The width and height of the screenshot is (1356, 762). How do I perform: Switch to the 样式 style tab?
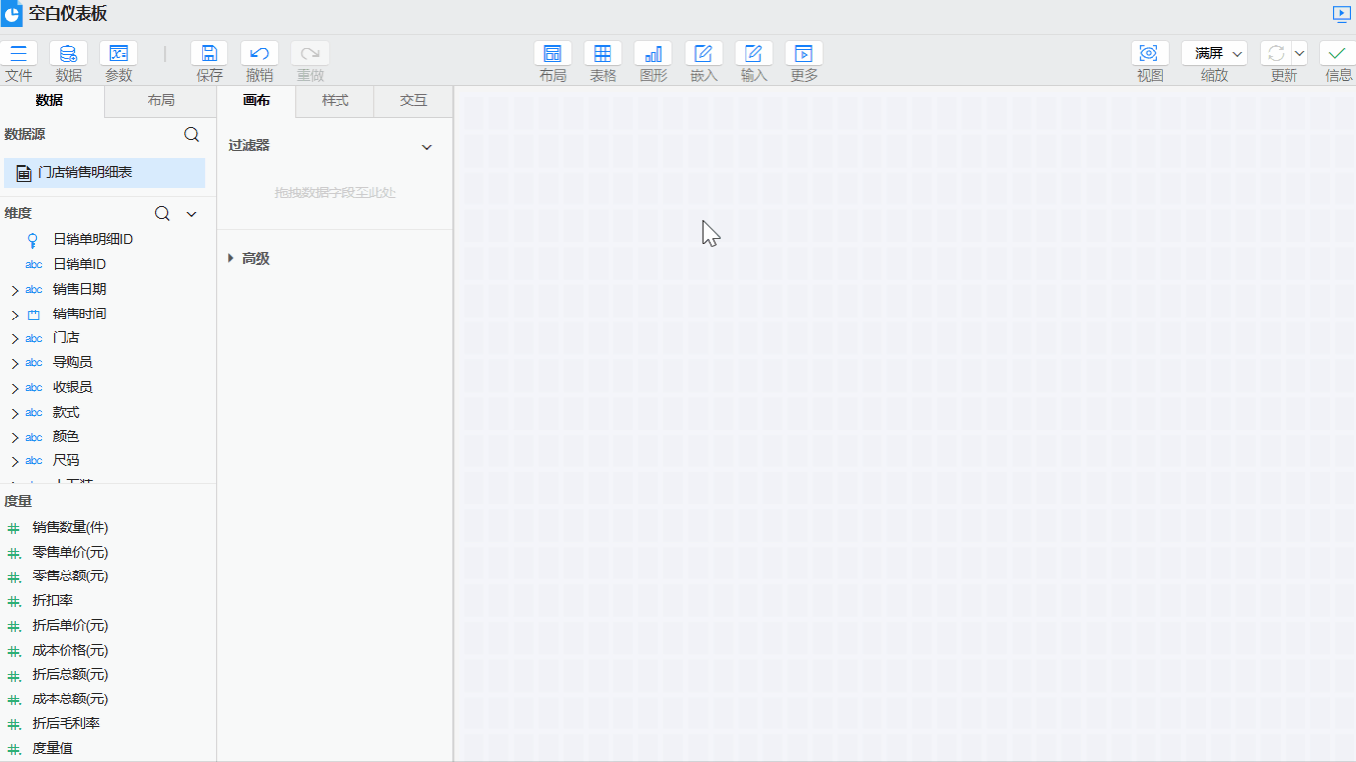click(335, 101)
